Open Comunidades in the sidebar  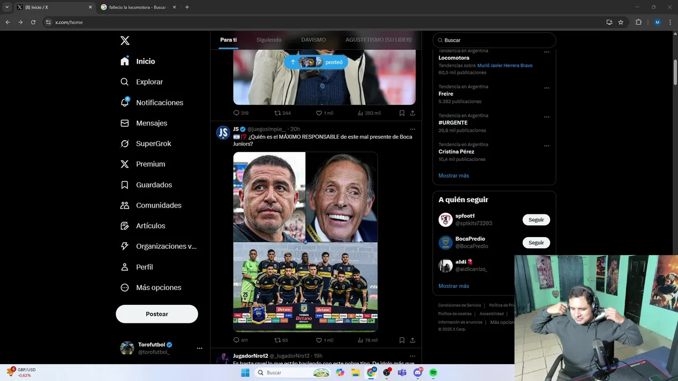point(150,205)
